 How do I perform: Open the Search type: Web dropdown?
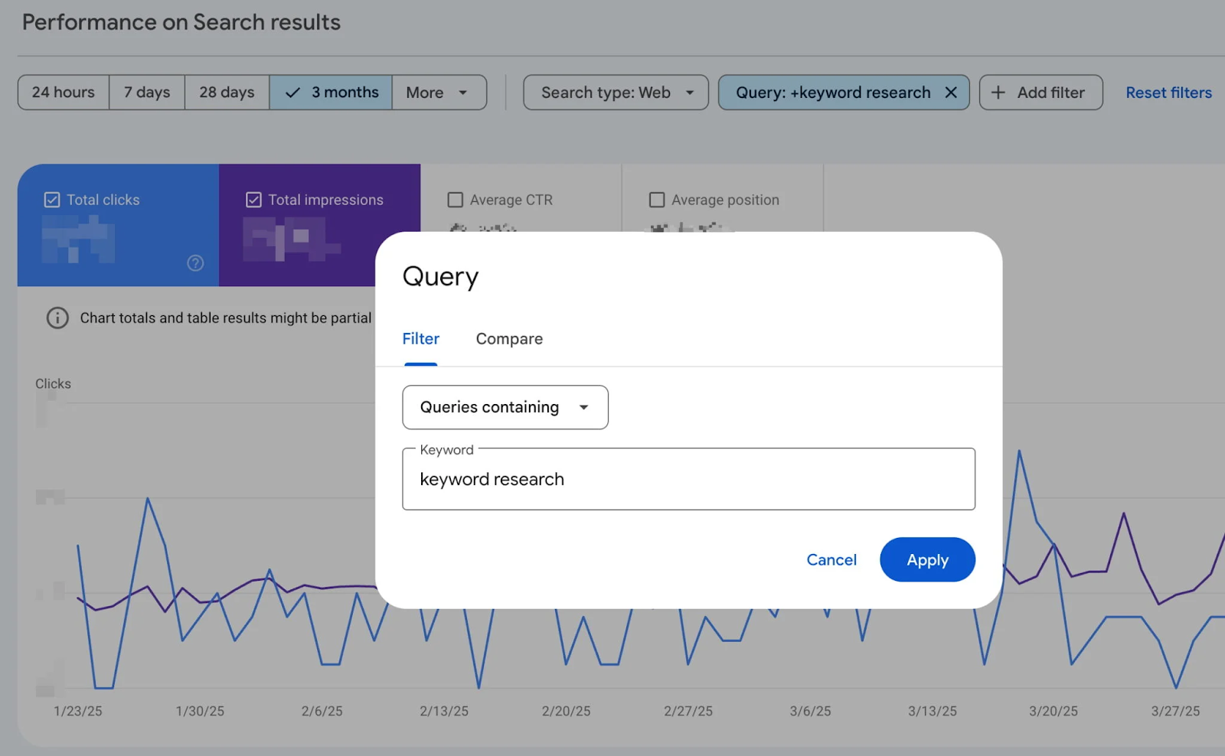click(x=615, y=92)
